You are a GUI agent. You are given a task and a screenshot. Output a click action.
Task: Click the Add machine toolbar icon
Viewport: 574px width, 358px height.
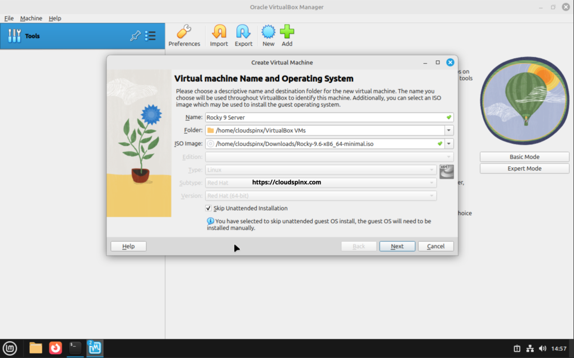pyautogui.click(x=287, y=35)
